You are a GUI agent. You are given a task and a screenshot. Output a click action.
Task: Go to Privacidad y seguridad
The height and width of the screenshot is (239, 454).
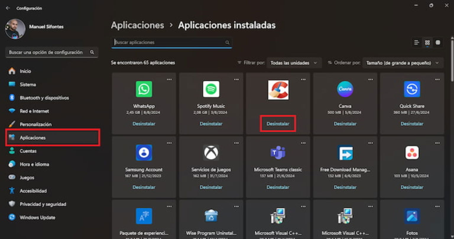coord(52,204)
